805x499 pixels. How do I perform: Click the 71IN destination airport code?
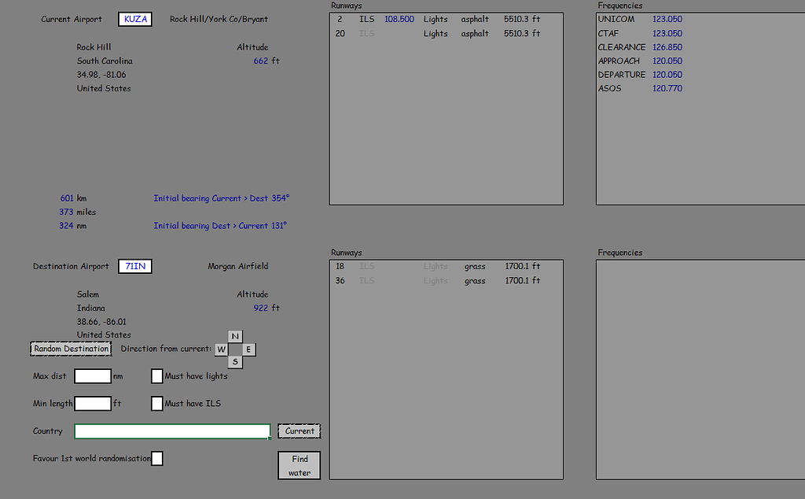[x=134, y=266]
